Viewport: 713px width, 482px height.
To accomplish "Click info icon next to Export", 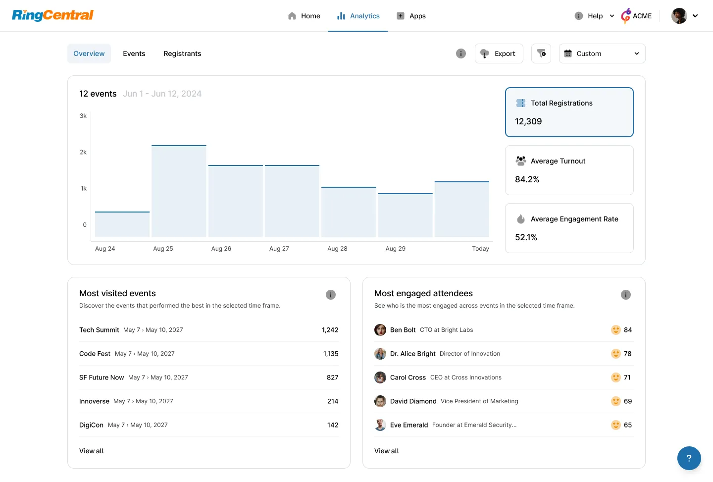I will 461,54.
